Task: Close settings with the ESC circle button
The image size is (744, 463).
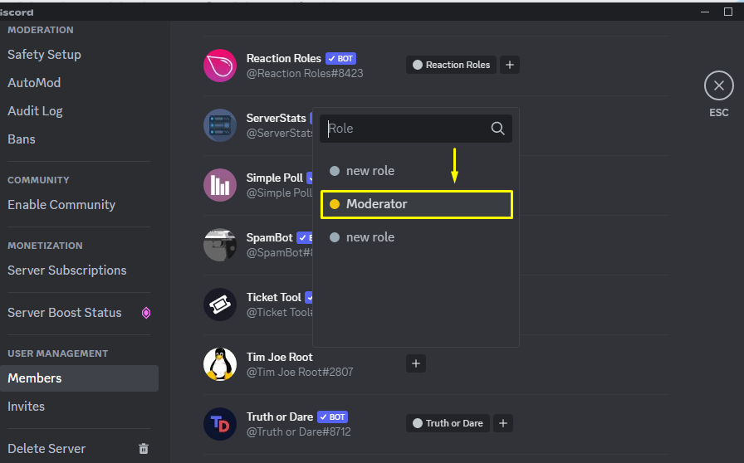Action: pyautogui.click(x=719, y=85)
